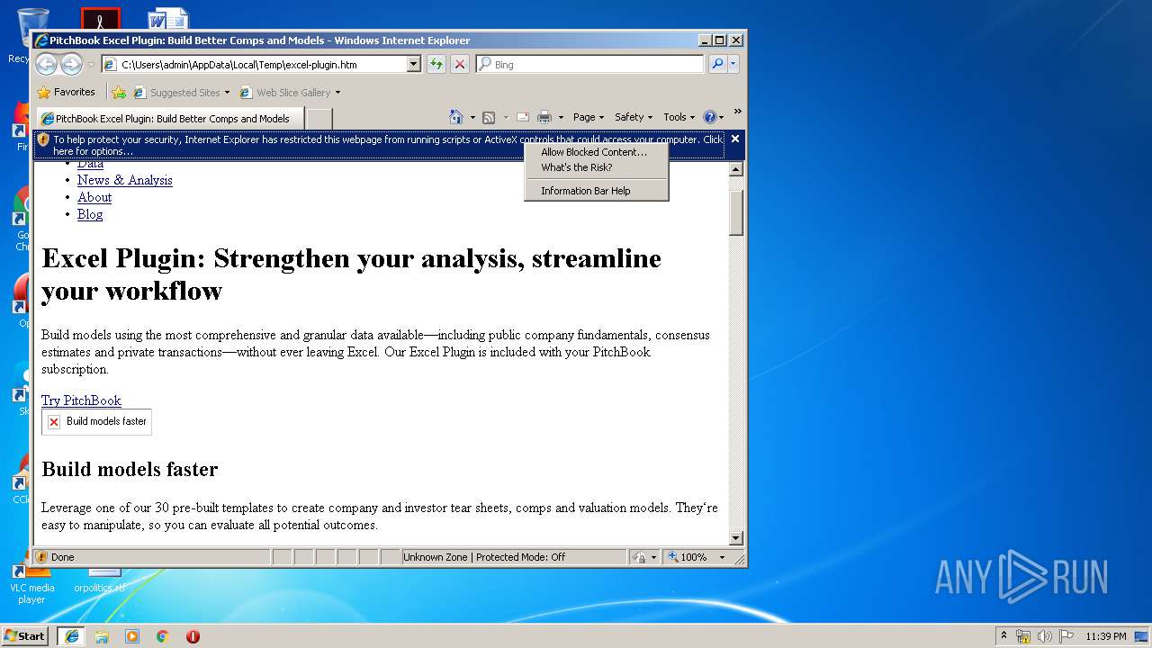
Task: Click Internet Explorer in the taskbar
Action: tap(71, 635)
